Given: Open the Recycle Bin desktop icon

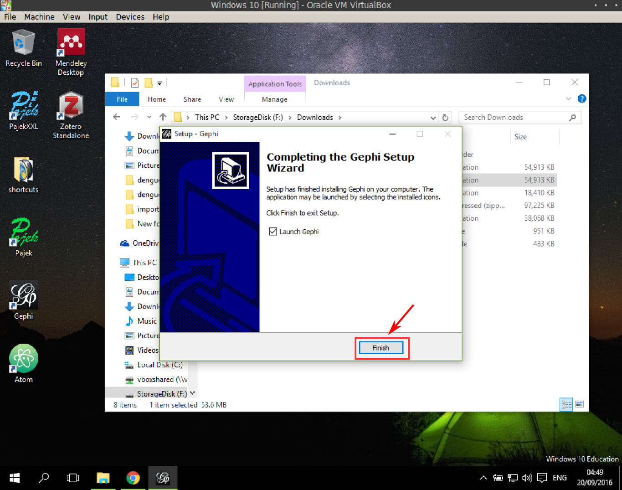Looking at the screenshot, I should click(23, 48).
